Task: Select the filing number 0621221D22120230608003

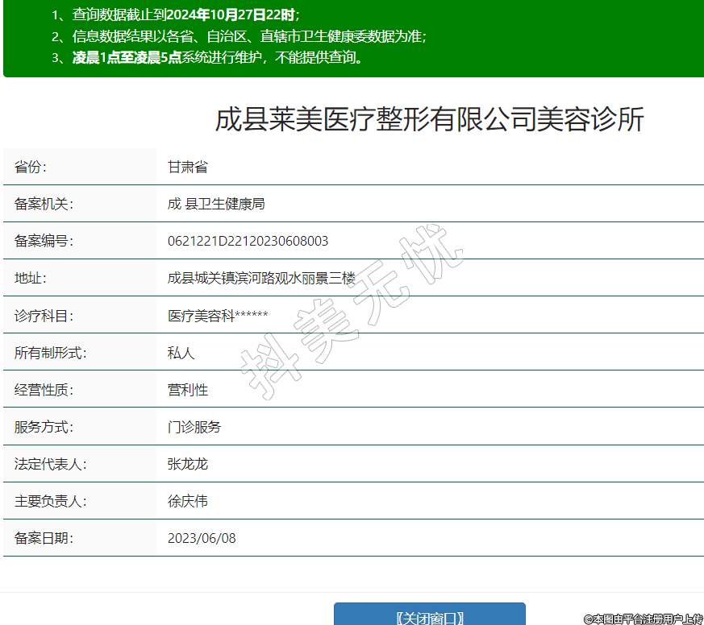Action: pyautogui.click(x=248, y=241)
